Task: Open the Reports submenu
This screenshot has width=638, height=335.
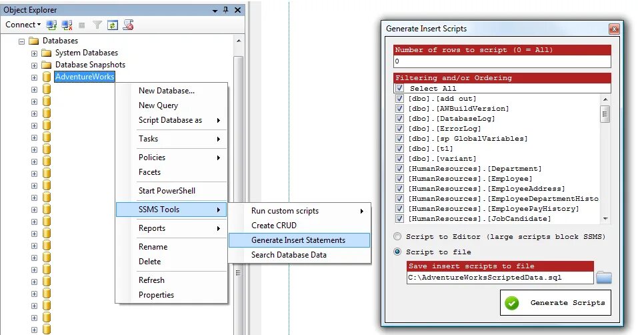Action: (171, 228)
